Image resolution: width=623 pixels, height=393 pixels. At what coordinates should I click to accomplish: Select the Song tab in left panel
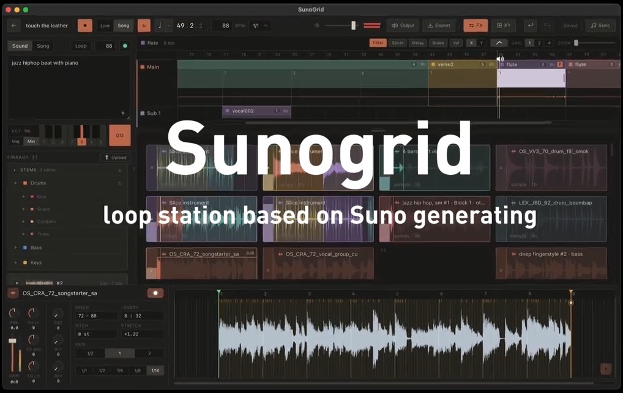click(43, 46)
